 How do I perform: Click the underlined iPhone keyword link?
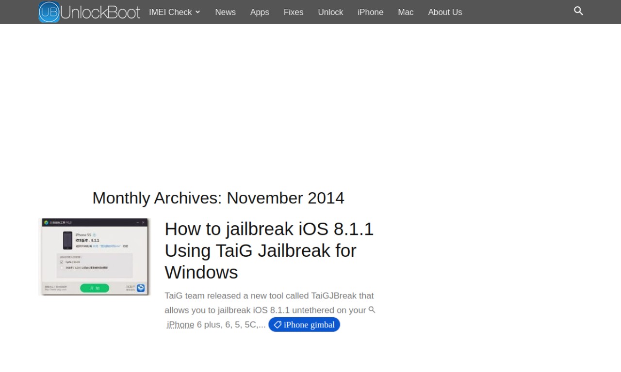(x=180, y=325)
